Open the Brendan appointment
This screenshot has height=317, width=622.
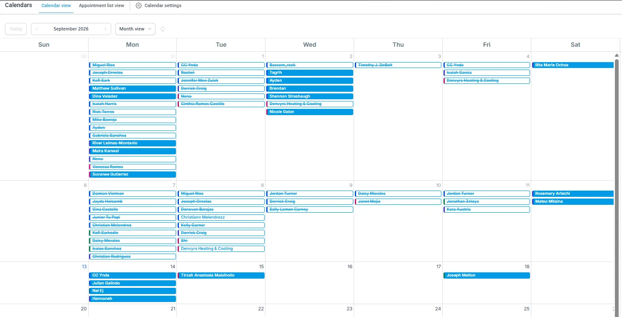coord(310,88)
